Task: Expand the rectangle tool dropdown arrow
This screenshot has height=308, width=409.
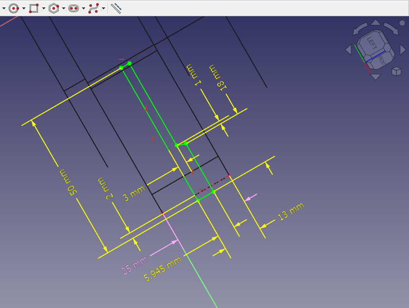Action: [x=44, y=8]
